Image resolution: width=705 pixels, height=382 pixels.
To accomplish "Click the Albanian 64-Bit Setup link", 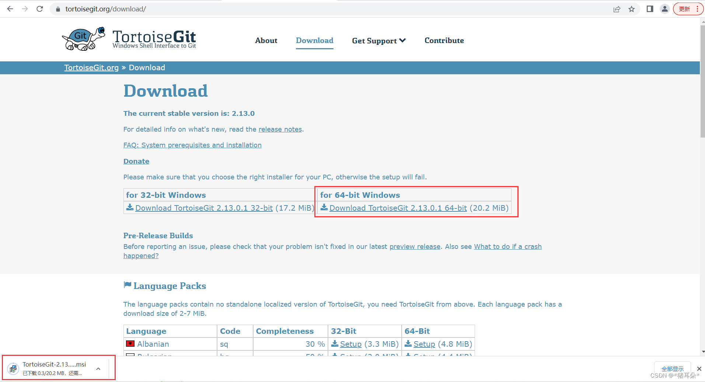I will click(x=424, y=344).
